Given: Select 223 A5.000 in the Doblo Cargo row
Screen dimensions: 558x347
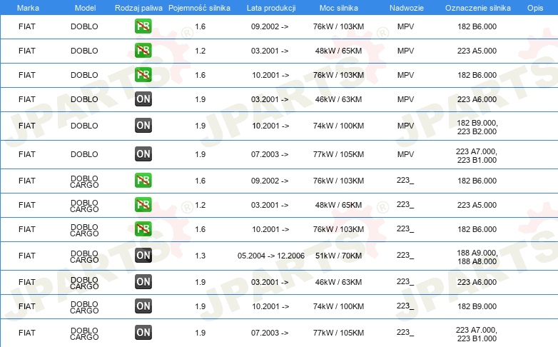Looking at the screenshot, I should (477, 205).
